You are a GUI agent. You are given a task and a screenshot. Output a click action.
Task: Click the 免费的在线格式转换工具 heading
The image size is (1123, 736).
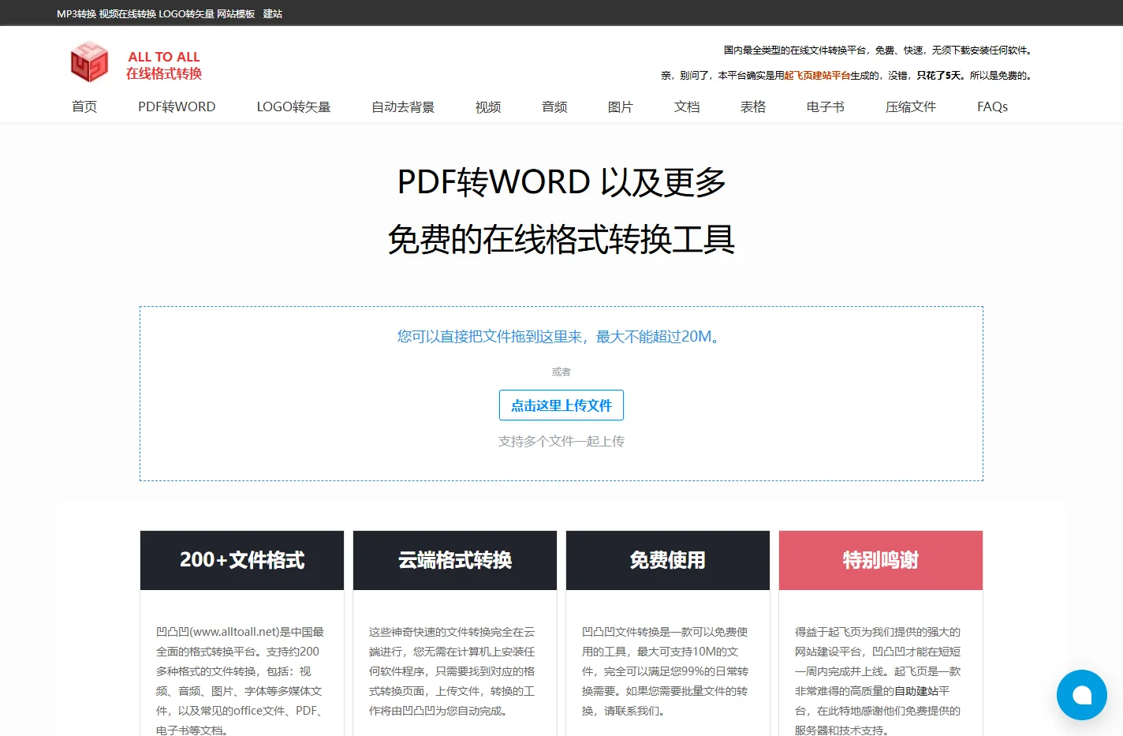561,239
